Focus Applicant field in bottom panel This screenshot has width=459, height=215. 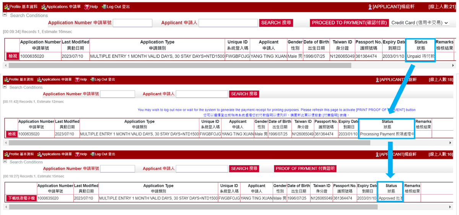pos(201,168)
